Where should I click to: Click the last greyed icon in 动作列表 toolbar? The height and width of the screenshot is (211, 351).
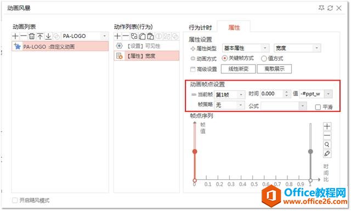175,36
